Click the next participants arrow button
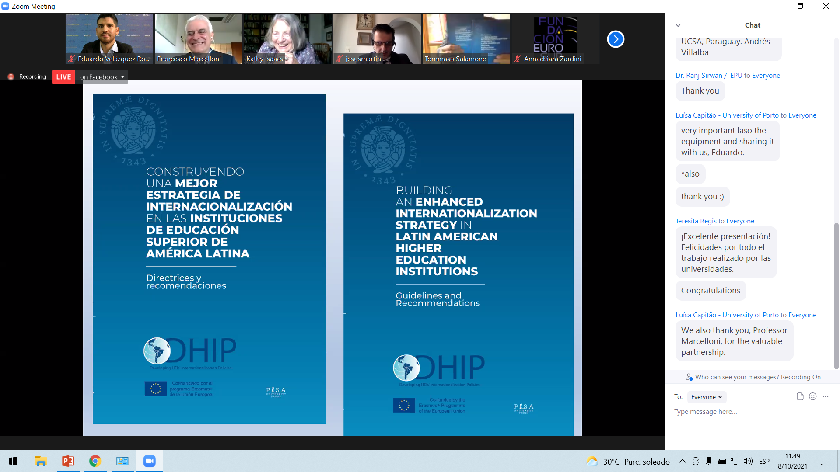 (x=616, y=39)
